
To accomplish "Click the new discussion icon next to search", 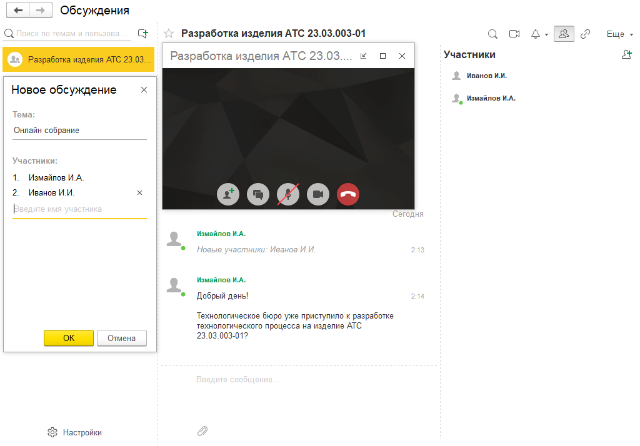I will 143,33.
